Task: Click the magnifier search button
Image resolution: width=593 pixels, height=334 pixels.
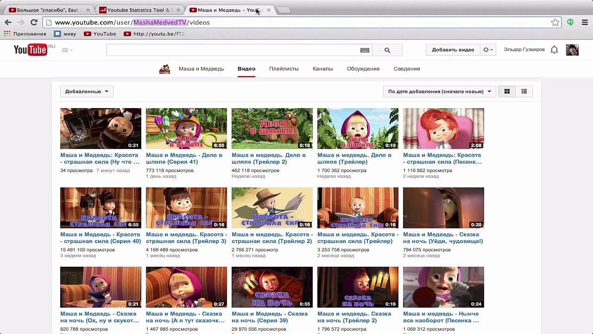Action: point(387,50)
